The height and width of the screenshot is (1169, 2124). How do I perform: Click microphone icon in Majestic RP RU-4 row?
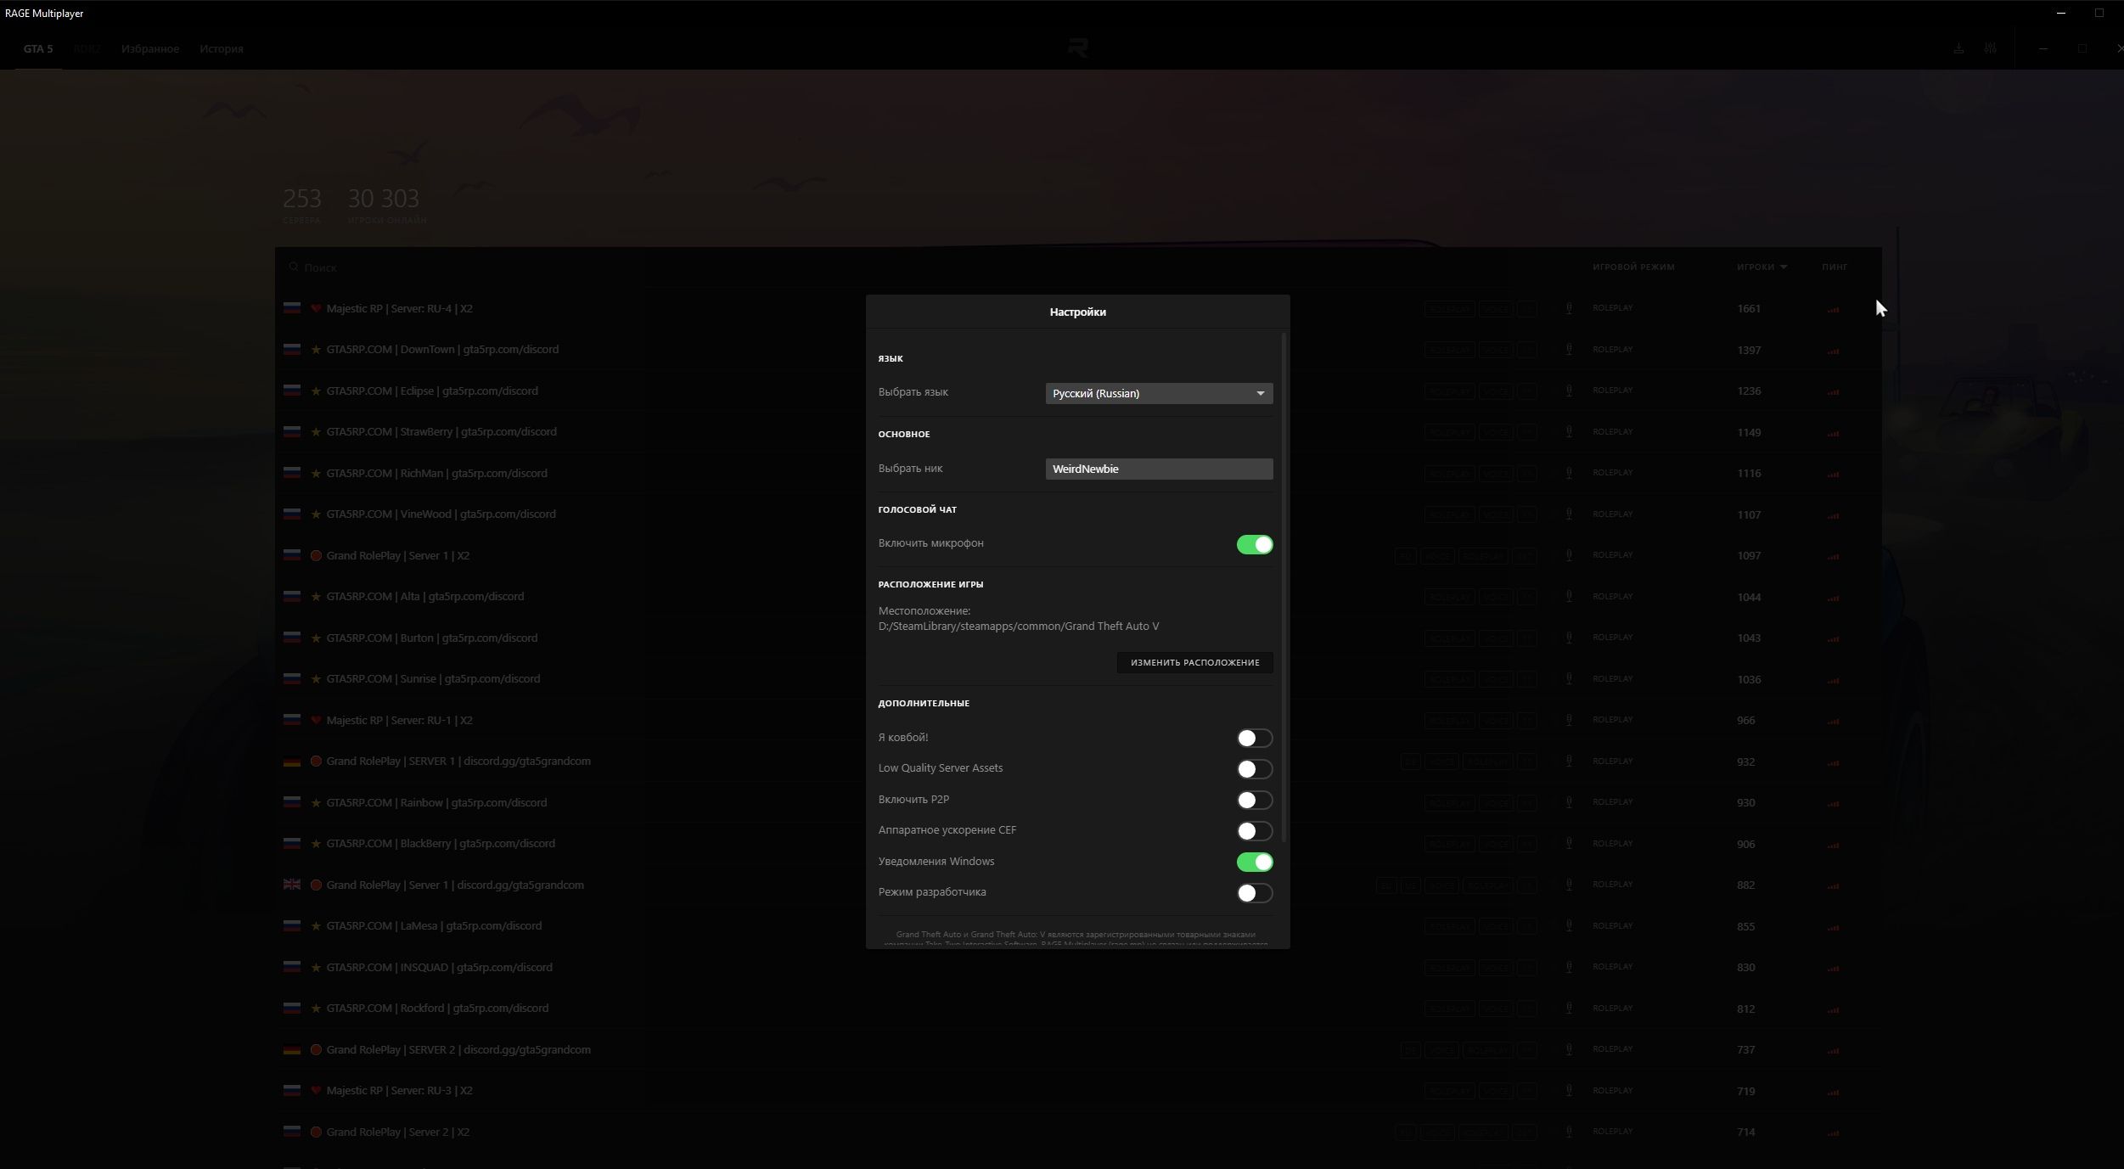click(x=1569, y=308)
